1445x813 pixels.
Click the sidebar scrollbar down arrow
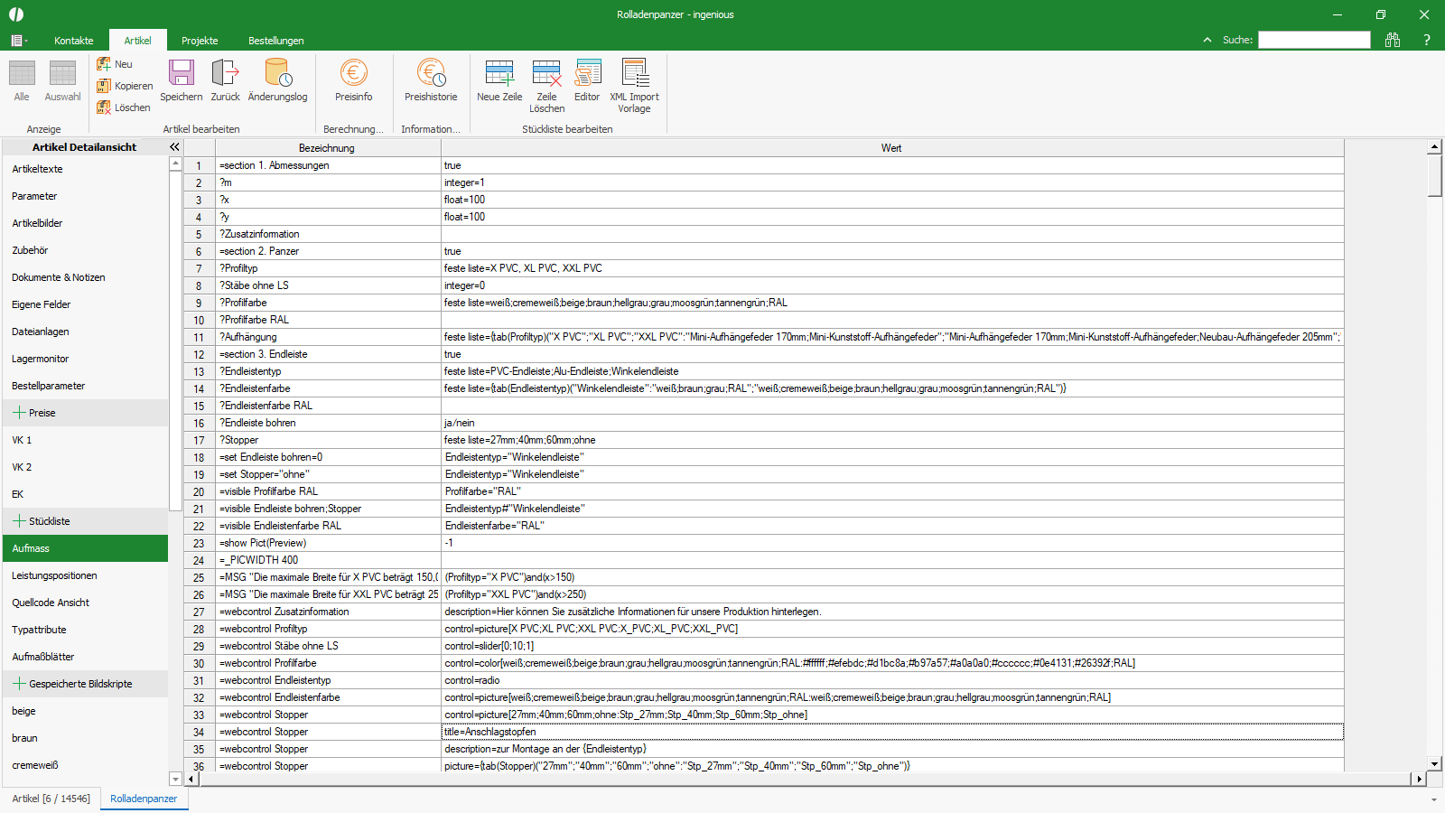175,779
